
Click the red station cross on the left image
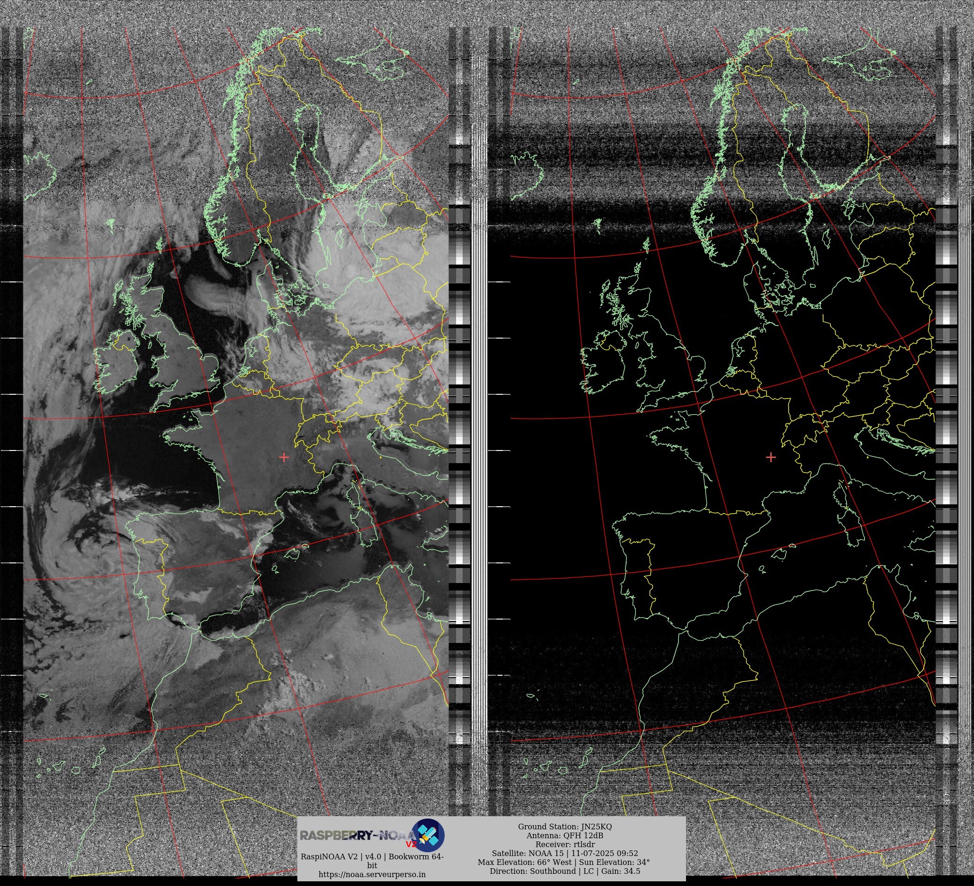pos(284,457)
